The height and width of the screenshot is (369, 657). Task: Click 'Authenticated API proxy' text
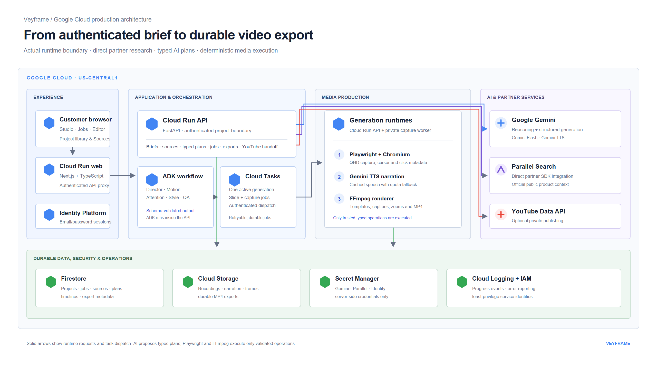click(84, 186)
